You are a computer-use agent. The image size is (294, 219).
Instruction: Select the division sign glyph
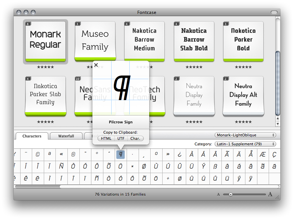pos(168,179)
